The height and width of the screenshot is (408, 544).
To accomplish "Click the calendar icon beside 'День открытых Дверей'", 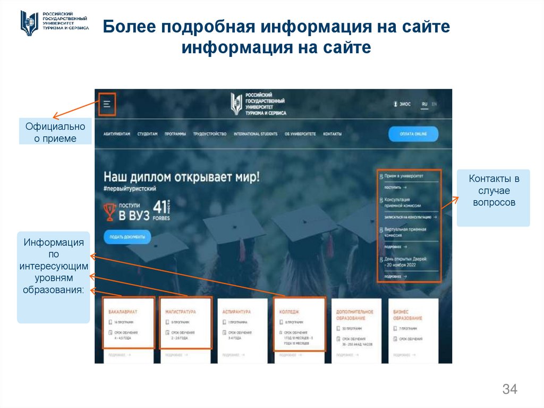I will [381, 259].
